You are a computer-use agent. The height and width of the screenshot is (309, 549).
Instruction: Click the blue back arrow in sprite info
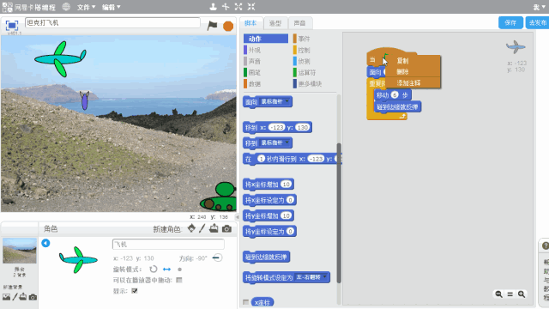[x=45, y=243]
